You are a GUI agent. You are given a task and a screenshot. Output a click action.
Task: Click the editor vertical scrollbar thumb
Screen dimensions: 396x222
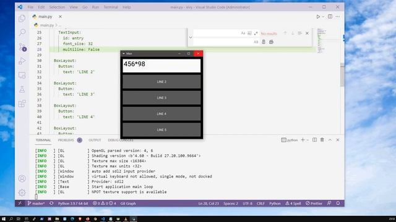coord(342,75)
